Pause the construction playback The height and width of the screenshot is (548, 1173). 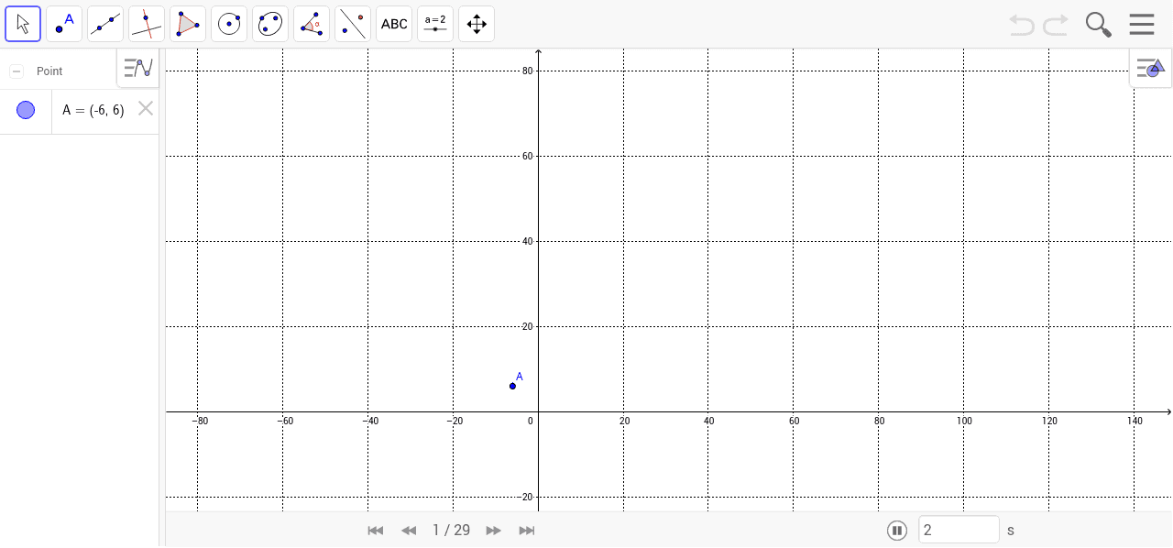897,531
